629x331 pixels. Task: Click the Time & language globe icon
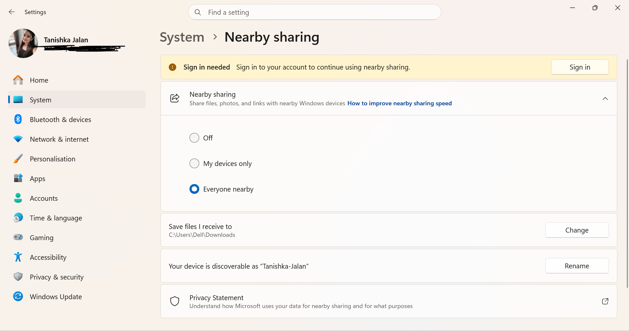18,217
